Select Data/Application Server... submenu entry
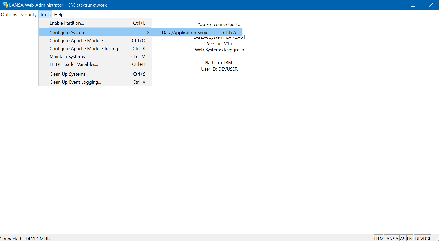Viewport: 439px width, 241px height. (x=197, y=33)
